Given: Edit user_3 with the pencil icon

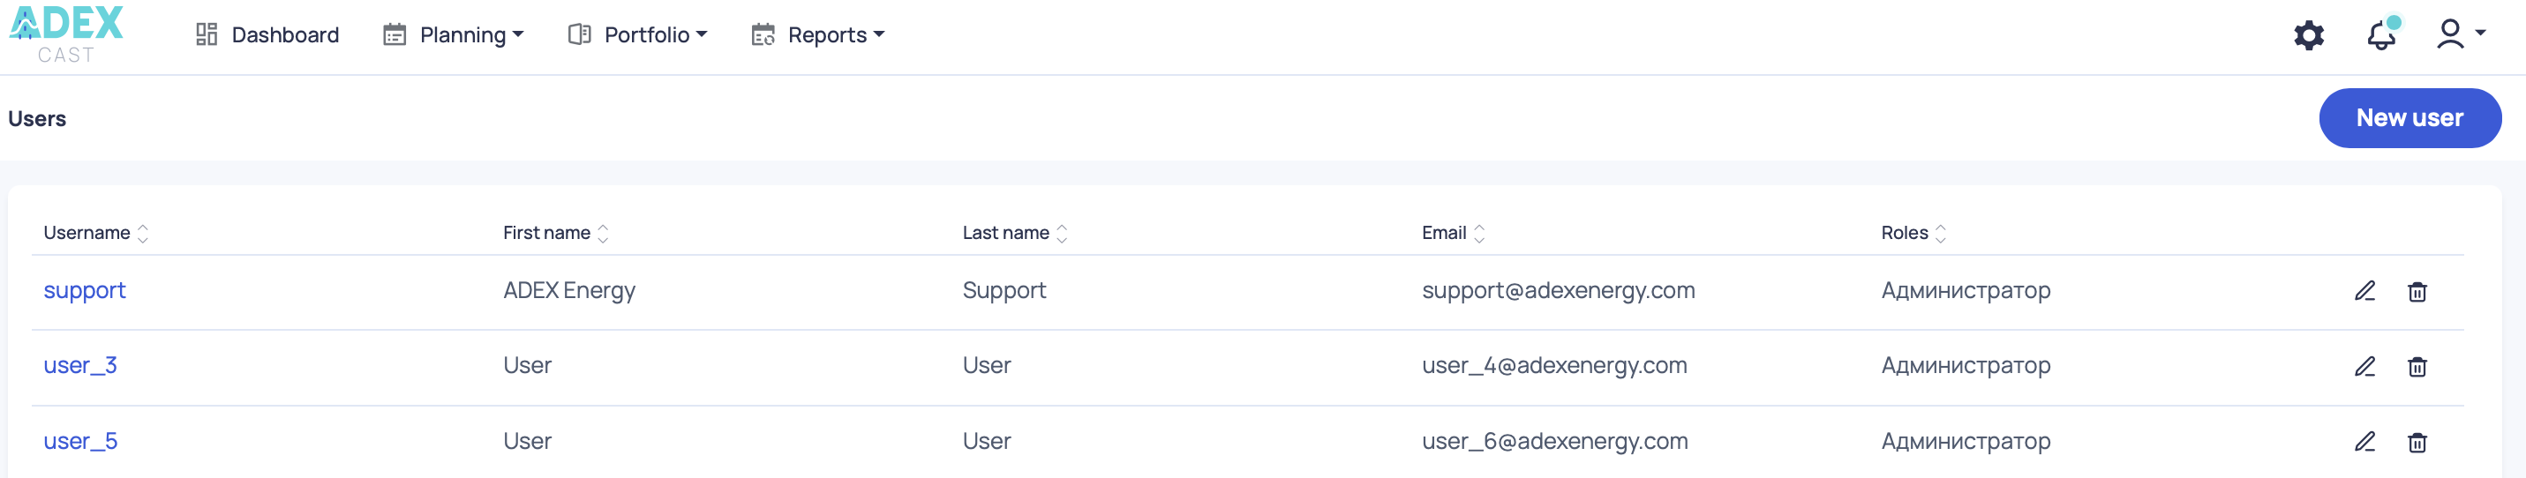Looking at the screenshot, I should (2364, 366).
